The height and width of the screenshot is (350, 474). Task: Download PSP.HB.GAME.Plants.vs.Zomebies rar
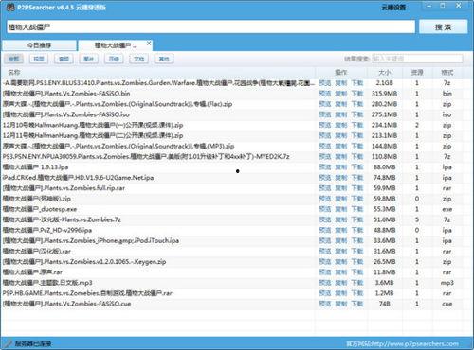pyautogui.click(x=357, y=293)
